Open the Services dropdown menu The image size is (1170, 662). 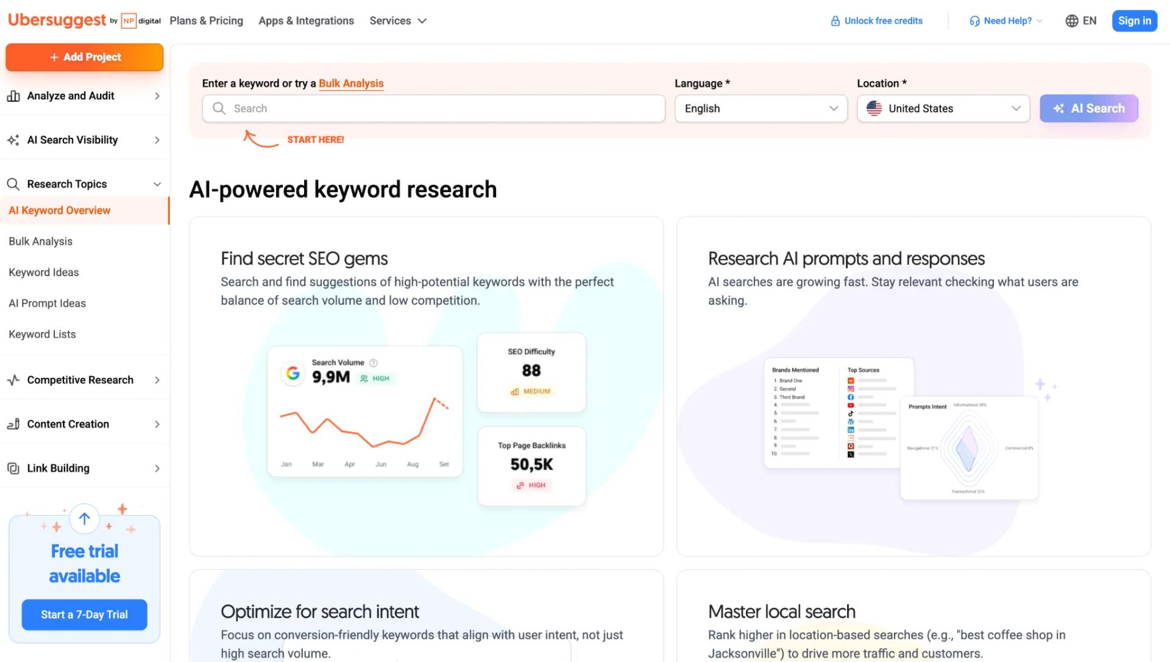point(398,21)
